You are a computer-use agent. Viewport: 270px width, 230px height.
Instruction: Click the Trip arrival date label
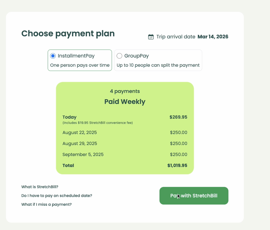point(176,37)
